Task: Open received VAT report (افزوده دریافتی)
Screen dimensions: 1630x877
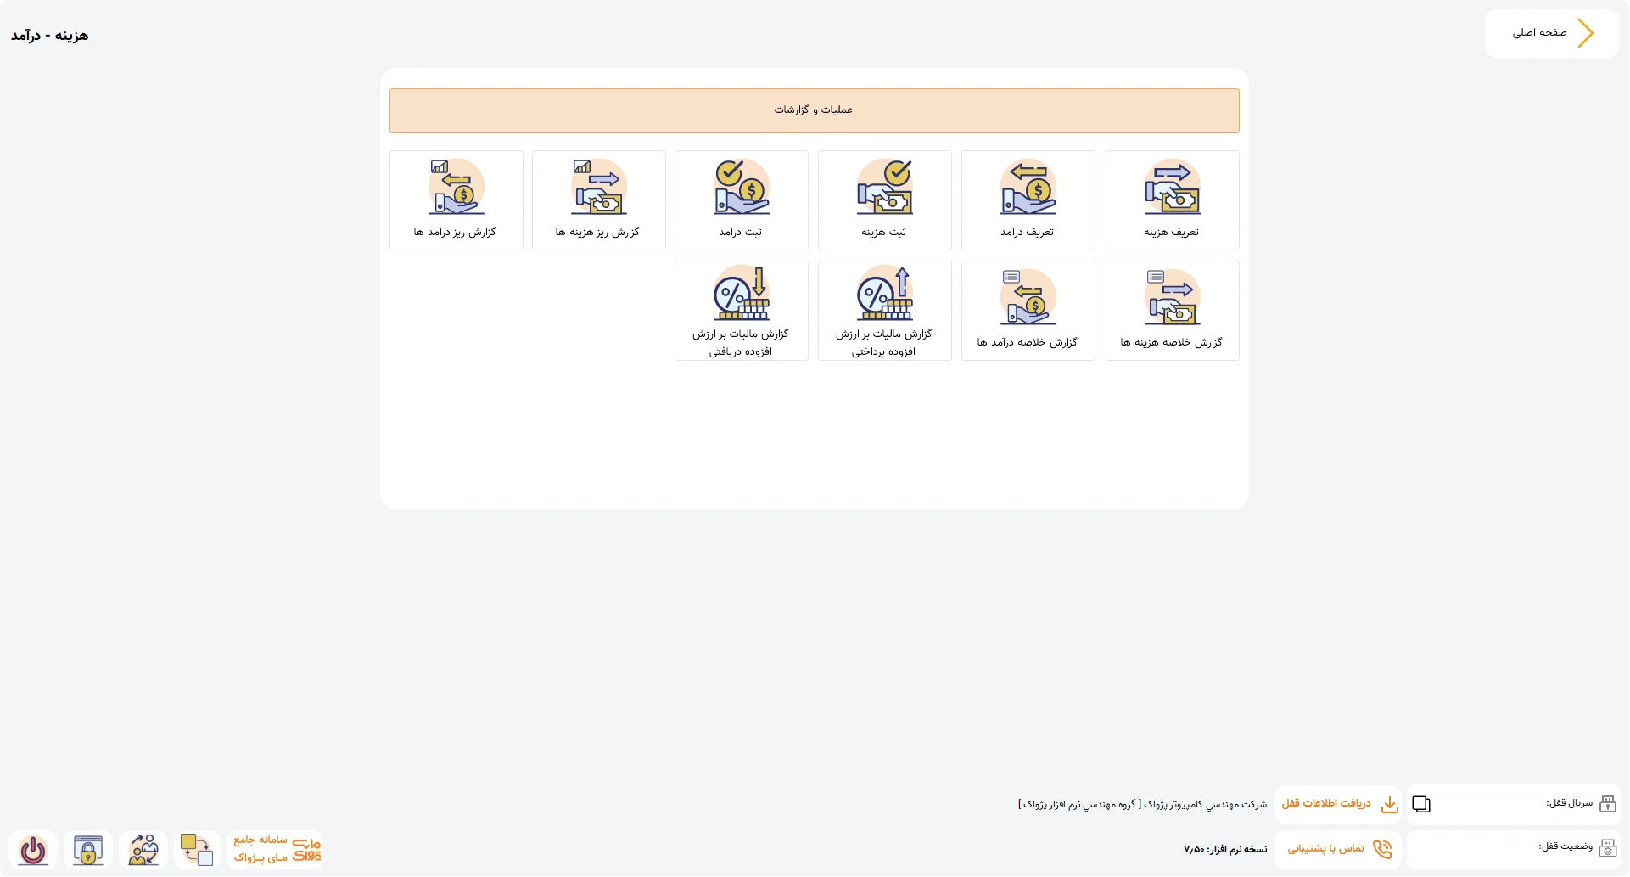Action: 741,311
